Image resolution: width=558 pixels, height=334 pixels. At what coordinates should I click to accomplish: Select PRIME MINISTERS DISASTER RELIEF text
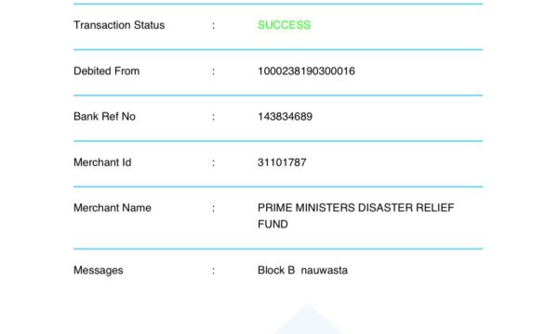[x=355, y=208]
